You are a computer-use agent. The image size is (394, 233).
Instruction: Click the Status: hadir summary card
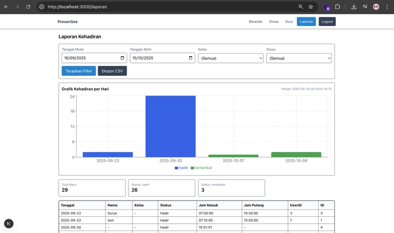pos(162,188)
